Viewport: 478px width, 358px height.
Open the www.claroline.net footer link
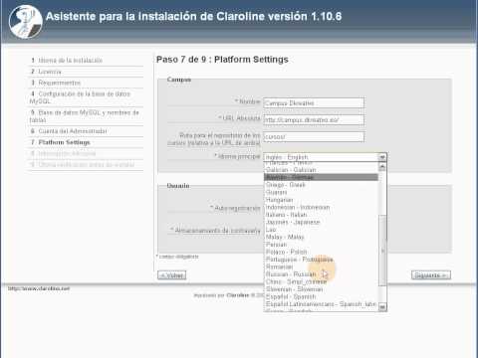[39, 288]
